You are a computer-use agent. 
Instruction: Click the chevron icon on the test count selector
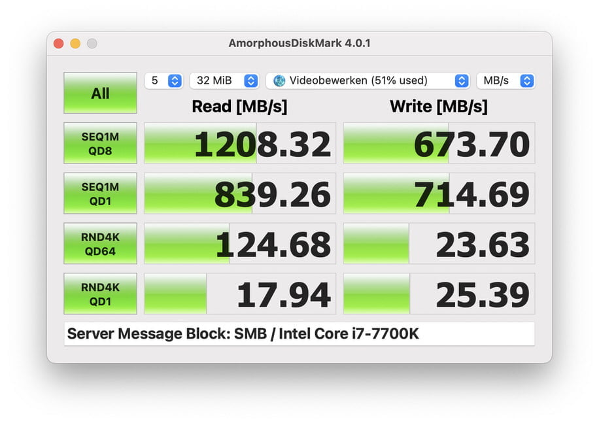click(x=174, y=80)
